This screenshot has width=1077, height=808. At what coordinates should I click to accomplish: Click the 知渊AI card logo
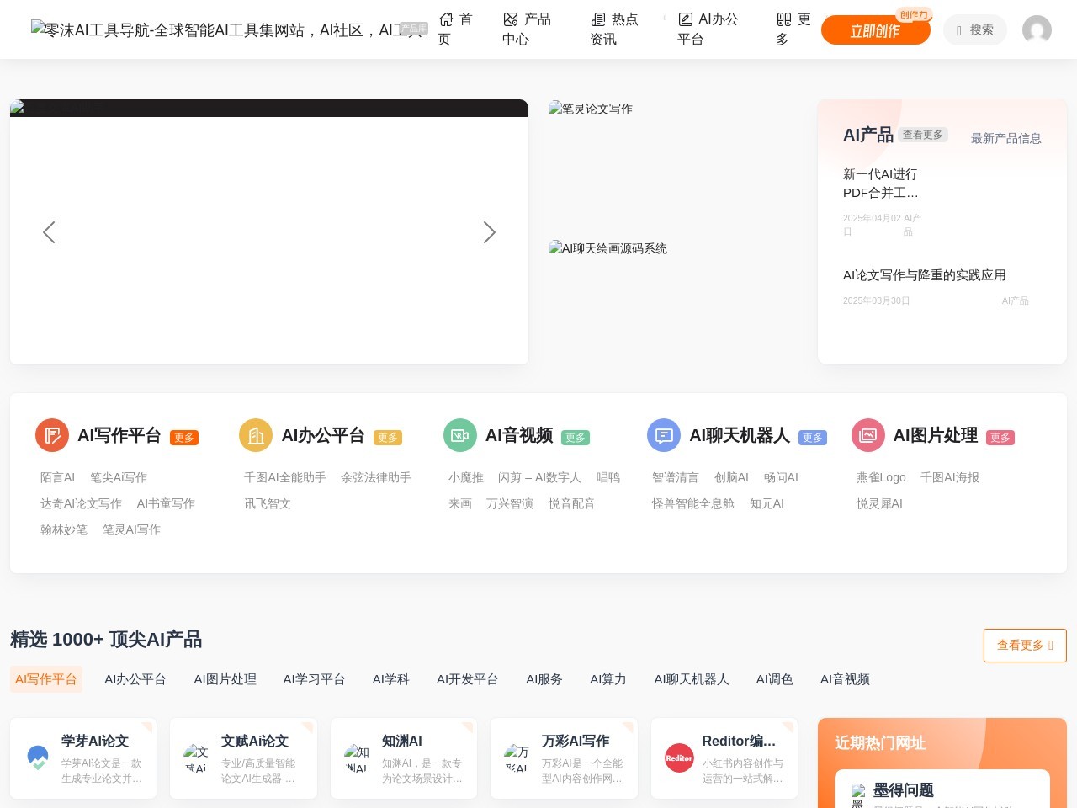tap(358, 757)
